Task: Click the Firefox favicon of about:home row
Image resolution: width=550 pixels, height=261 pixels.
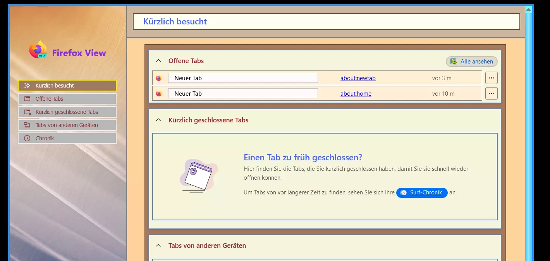Action: (x=159, y=93)
